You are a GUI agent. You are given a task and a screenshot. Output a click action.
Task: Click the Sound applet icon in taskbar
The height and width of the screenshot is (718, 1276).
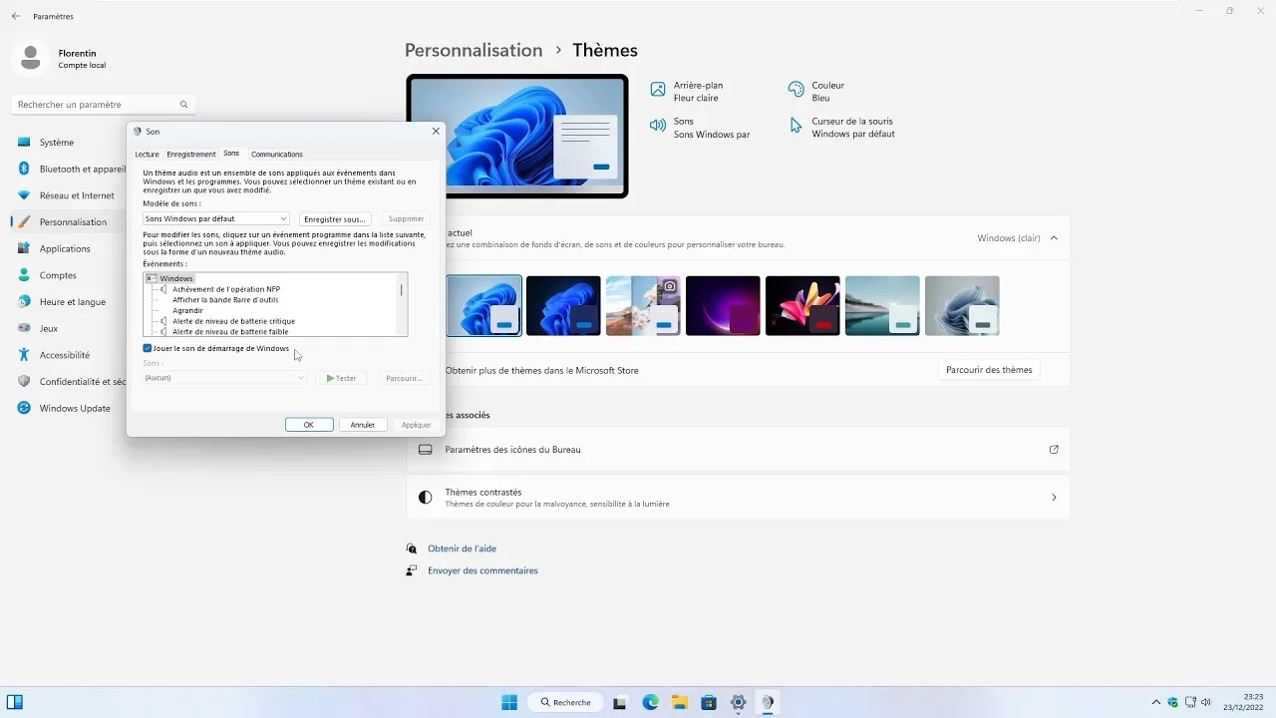pos(768,702)
